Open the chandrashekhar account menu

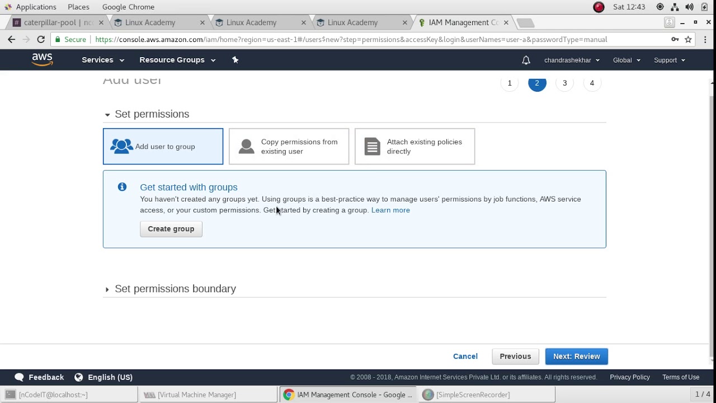click(572, 60)
